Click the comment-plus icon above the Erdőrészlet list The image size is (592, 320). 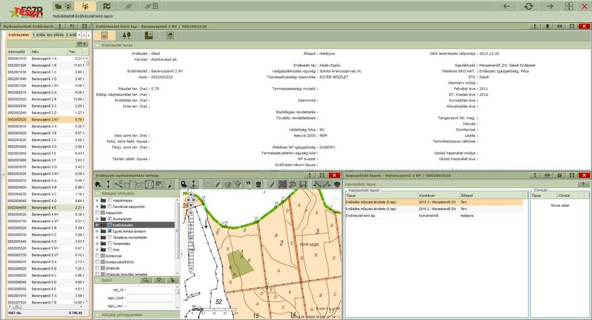click(x=82, y=44)
